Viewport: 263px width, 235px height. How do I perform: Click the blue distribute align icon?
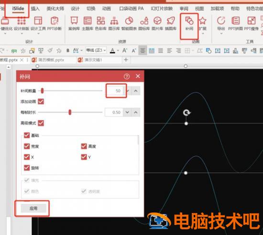152,50
